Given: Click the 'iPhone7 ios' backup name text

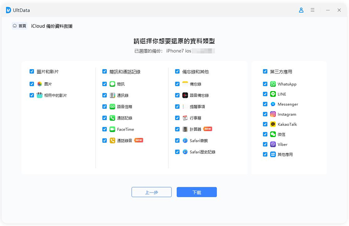Looking at the screenshot, I should [x=179, y=51].
